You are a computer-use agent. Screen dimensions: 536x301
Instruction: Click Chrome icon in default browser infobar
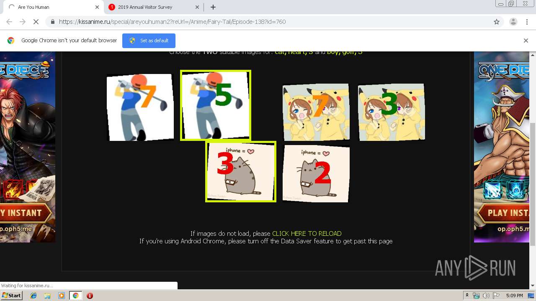click(x=11, y=41)
